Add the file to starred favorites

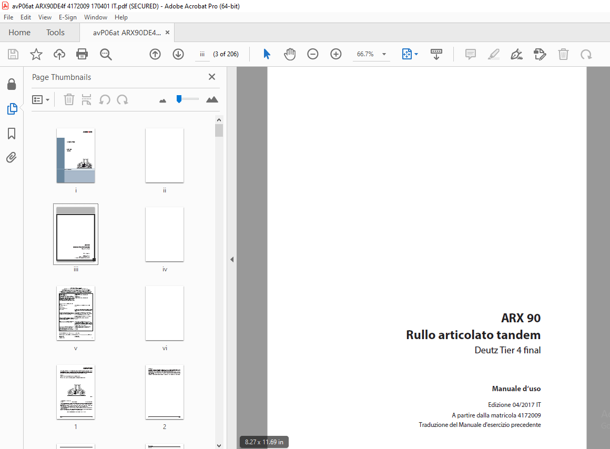point(36,54)
